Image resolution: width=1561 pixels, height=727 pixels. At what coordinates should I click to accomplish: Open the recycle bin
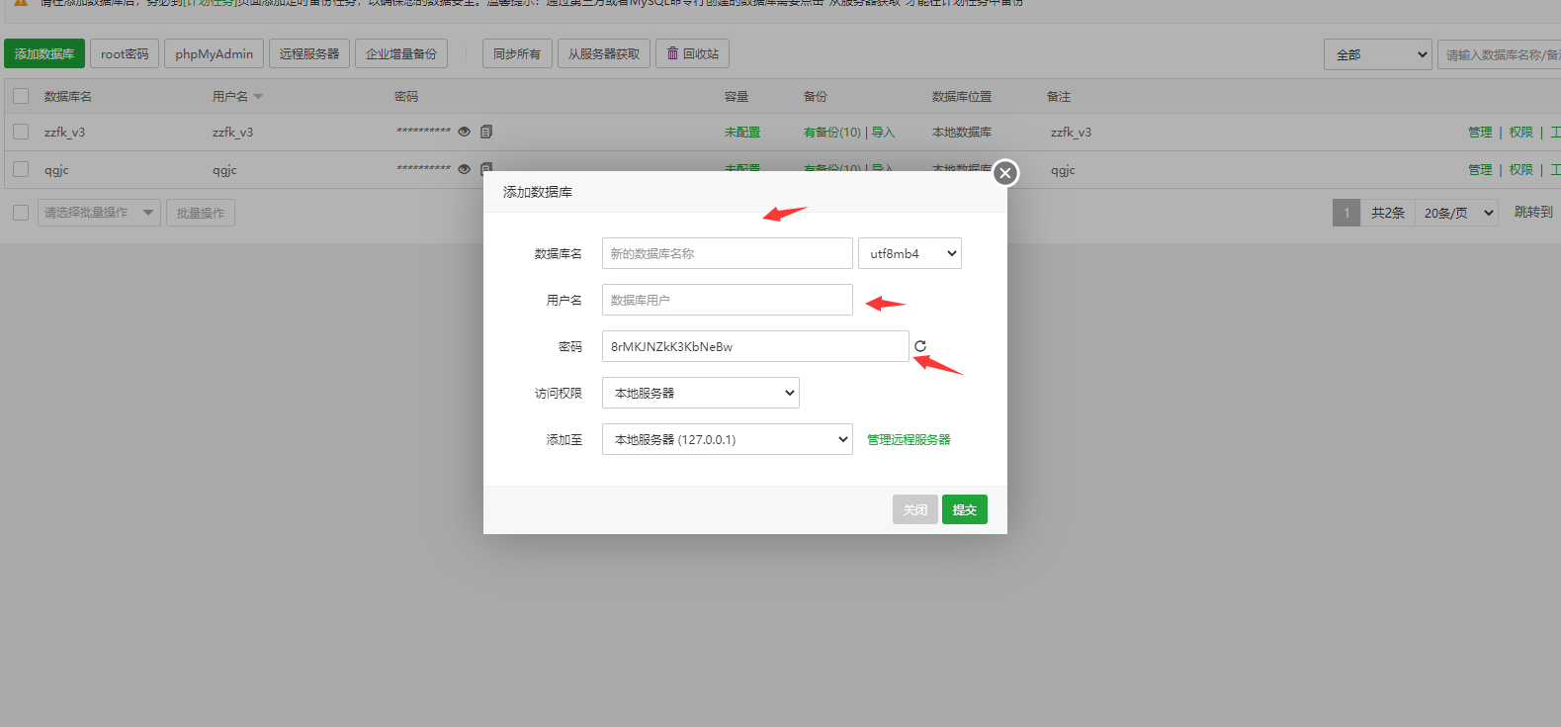pos(692,53)
